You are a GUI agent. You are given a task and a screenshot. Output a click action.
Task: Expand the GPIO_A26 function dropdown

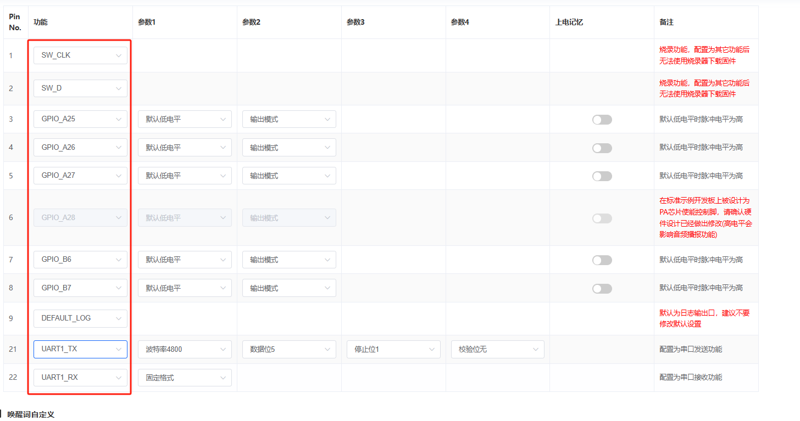click(x=80, y=148)
